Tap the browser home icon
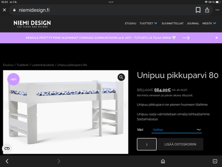Viewport: 222px width, 167px height. click(163, 161)
